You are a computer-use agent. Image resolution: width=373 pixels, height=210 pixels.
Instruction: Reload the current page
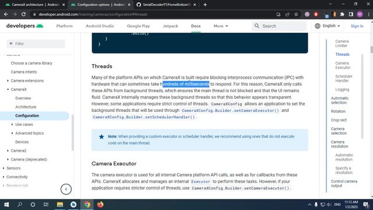(23, 15)
